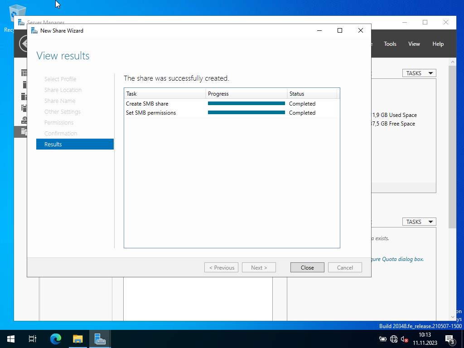Viewport: 464px width, 348px height.
Task: Expand the lower TASKS dropdown
Action: pyautogui.click(x=419, y=222)
